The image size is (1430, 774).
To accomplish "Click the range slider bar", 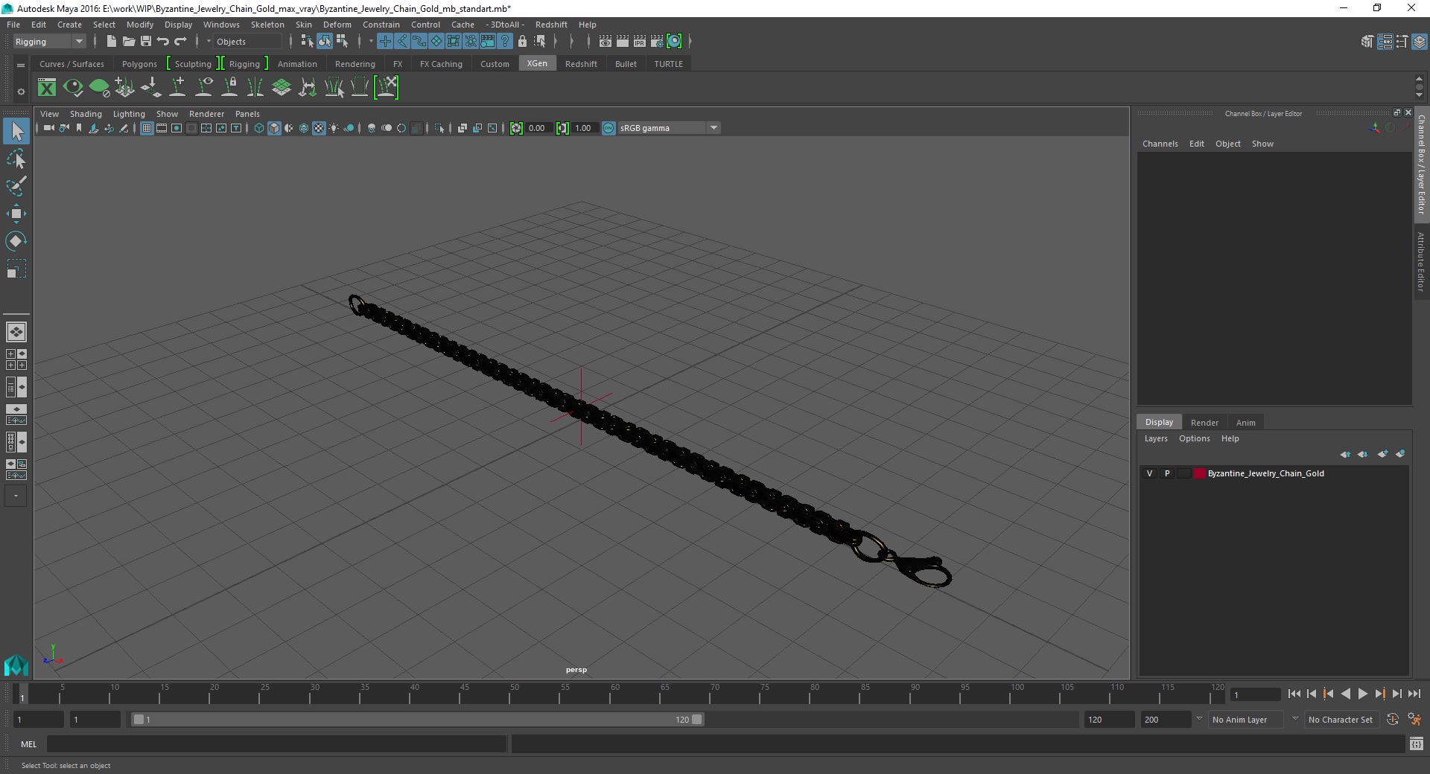I will tap(417, 720).
